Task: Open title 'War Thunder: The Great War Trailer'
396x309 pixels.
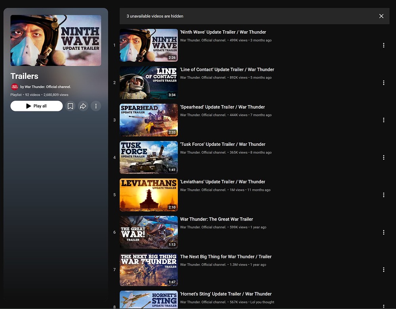Action: pyautogui.click(x=217, y=219)
